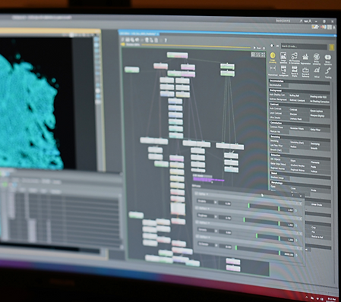Click the lower green handle of fourth range slider
Screen dimensions: 341x302
pos(236,248)
